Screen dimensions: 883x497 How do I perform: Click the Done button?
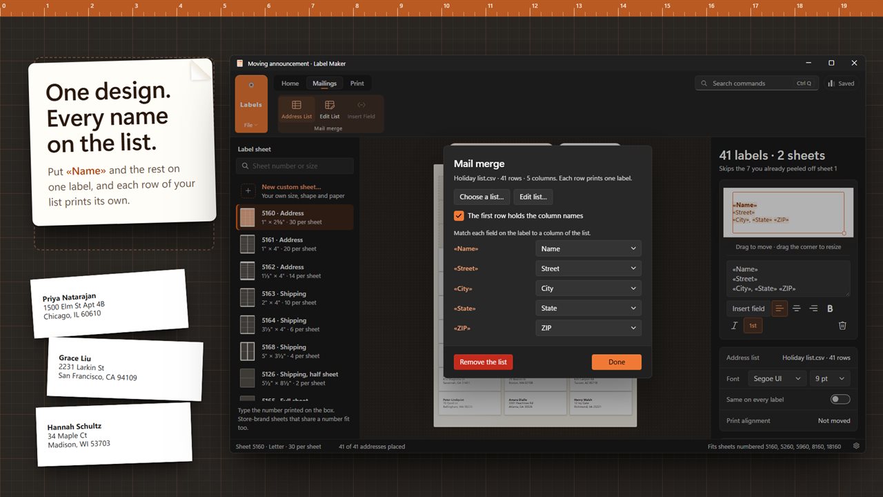617,362
